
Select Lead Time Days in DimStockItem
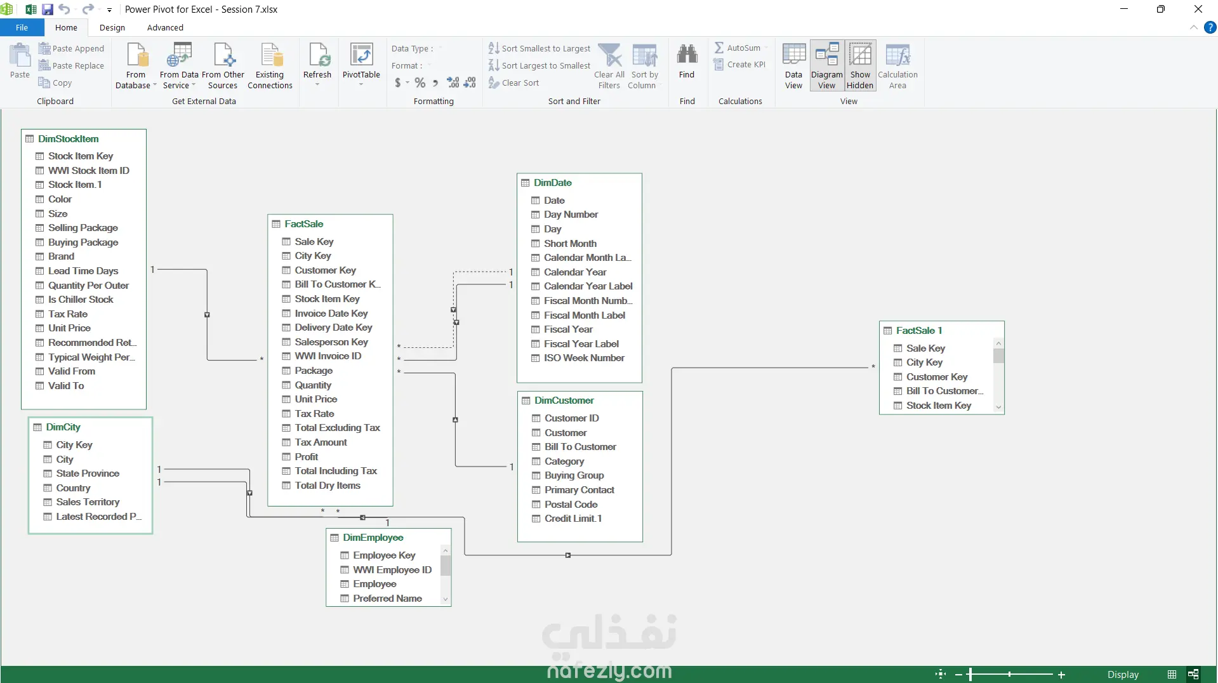[x=83, y=270]
